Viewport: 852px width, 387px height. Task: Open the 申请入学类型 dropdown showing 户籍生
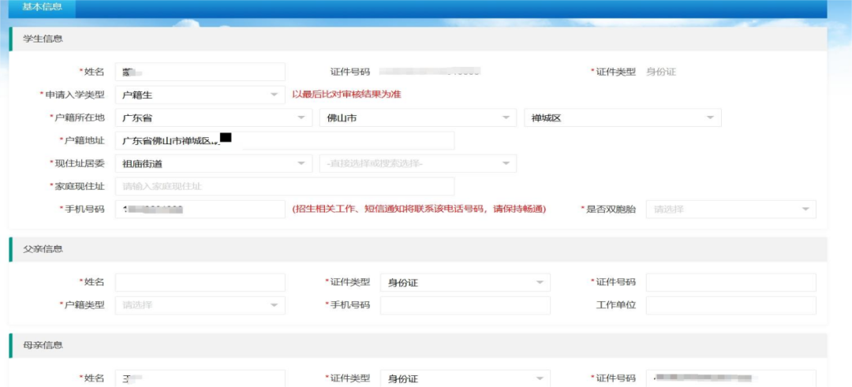click(x=200, y=95)
